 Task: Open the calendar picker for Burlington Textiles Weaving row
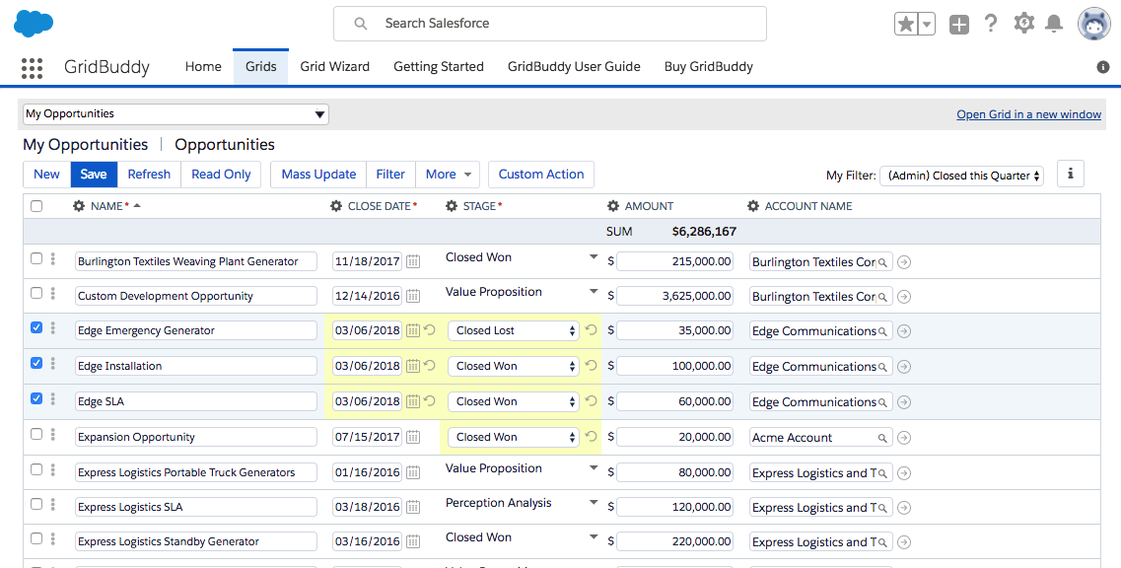click(413, 261)
